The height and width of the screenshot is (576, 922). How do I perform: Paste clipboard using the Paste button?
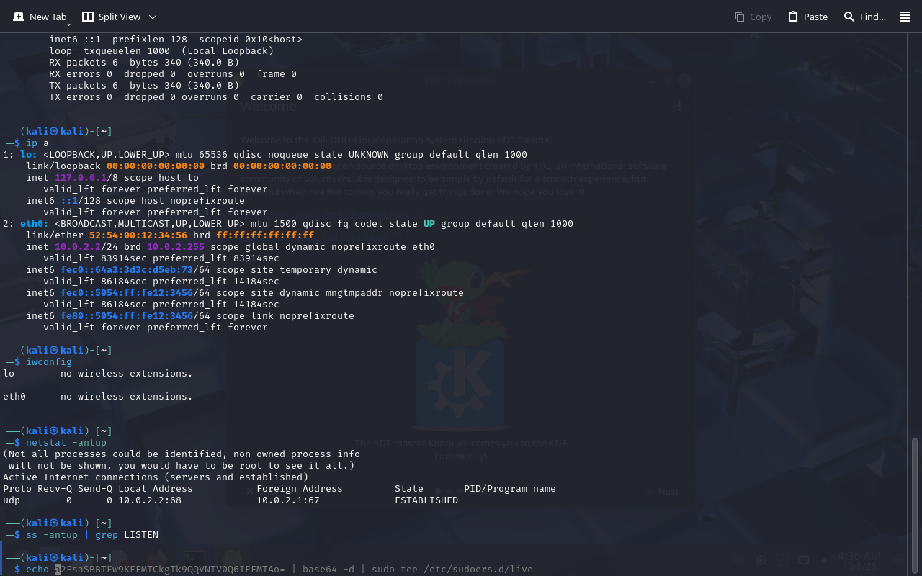(807, 17)
